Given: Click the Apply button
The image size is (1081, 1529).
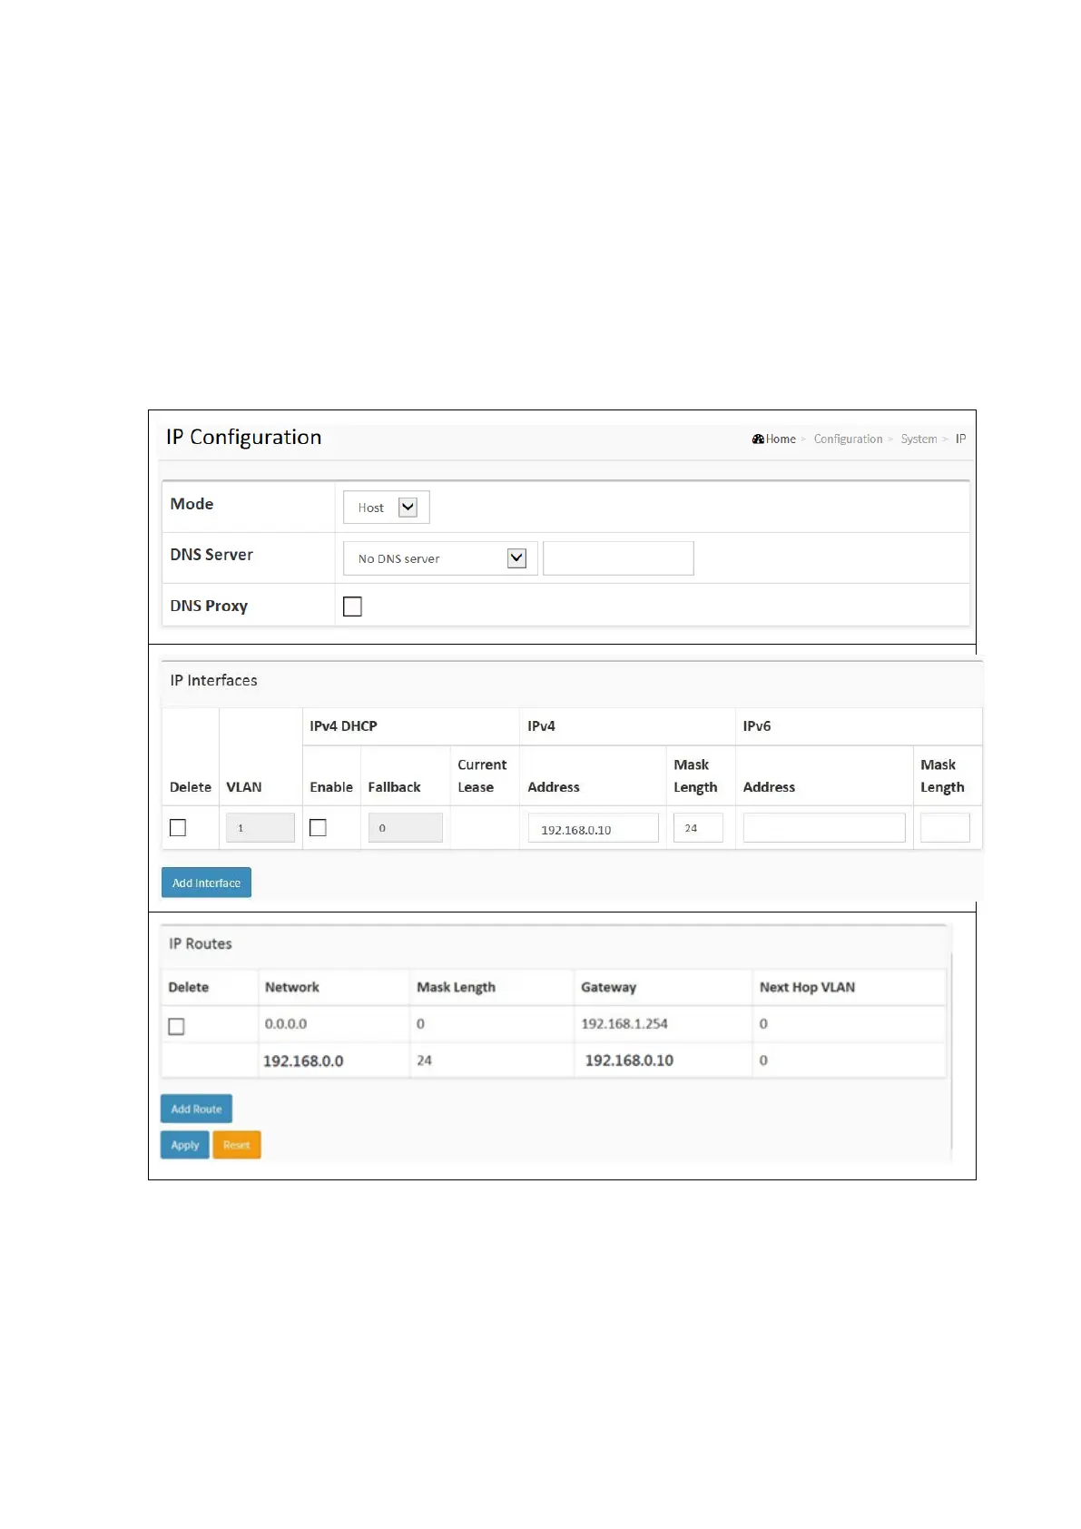Looking at the screenshot, I should (x=185, y=1145).
